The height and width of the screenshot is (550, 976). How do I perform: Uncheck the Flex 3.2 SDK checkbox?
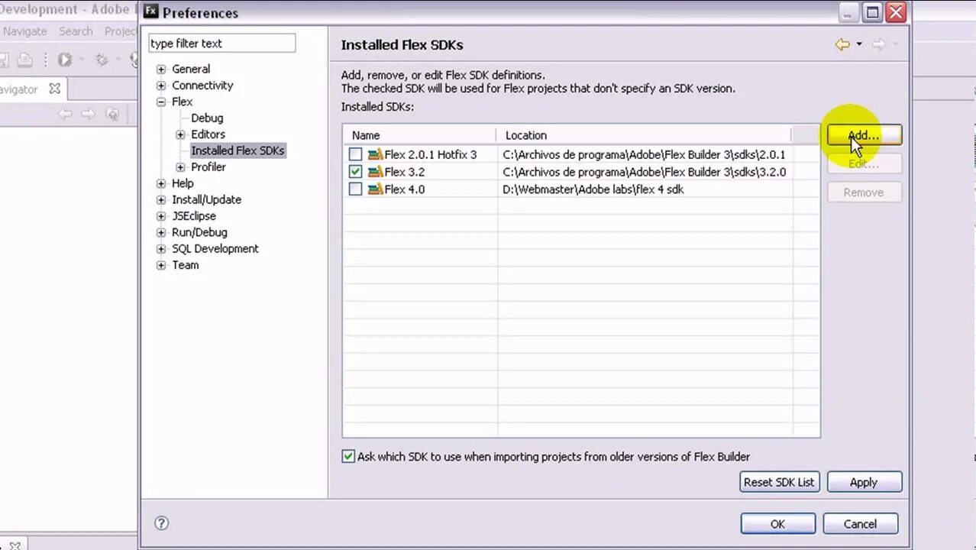click(355, 172)
